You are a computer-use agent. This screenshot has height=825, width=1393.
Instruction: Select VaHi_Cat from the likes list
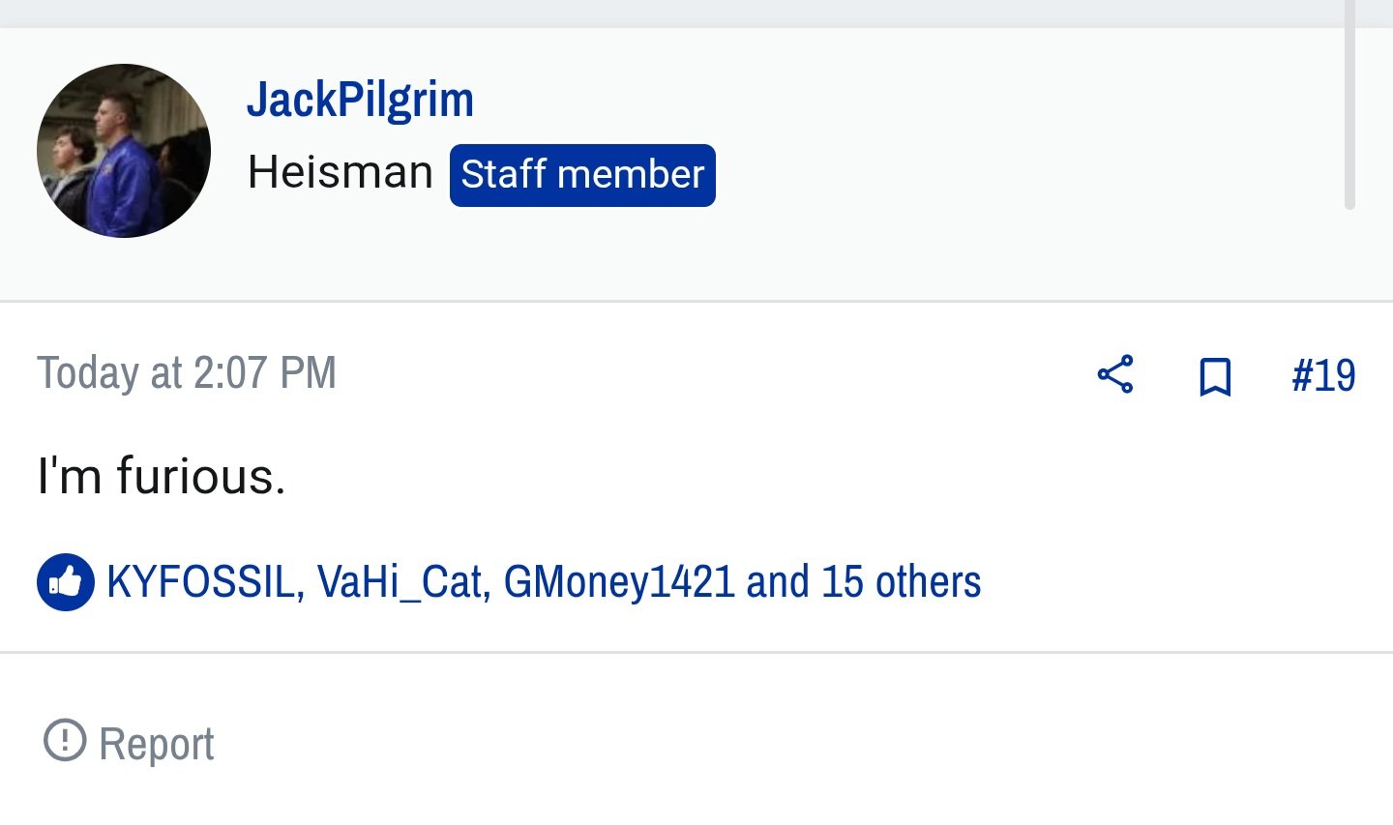click(x=398, y=582)
